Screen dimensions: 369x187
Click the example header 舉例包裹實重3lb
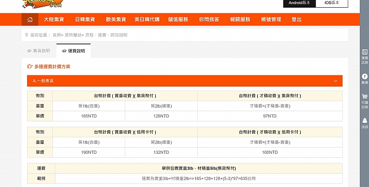(199, 169)
